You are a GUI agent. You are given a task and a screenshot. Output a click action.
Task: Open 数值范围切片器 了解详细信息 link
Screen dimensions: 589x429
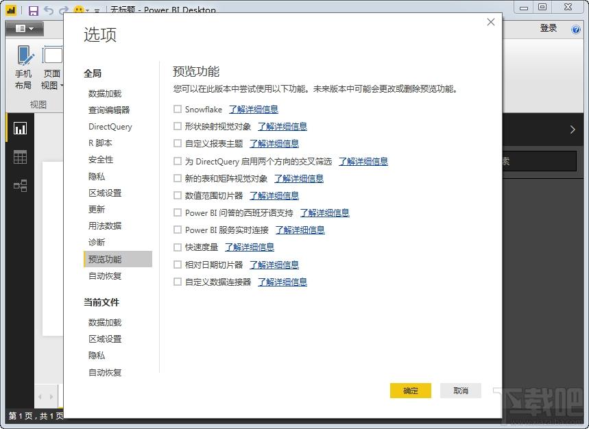[x=274, y=195]
